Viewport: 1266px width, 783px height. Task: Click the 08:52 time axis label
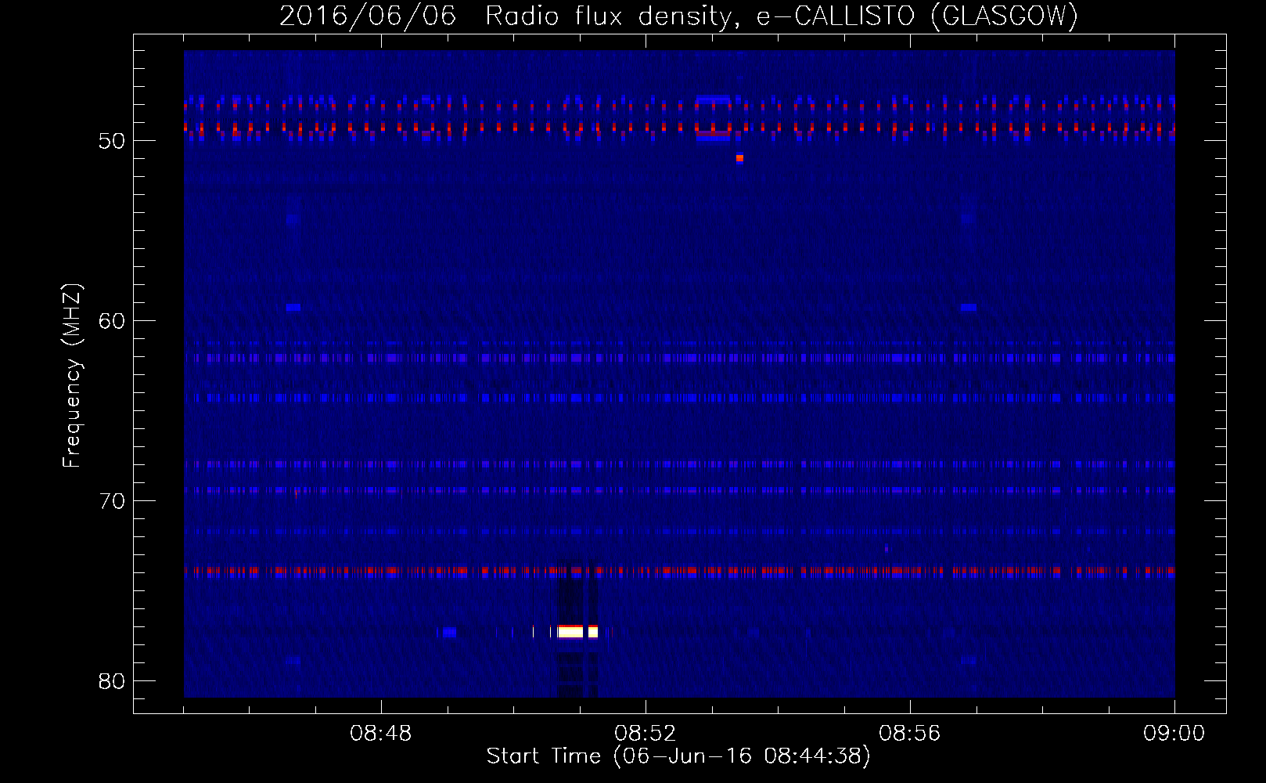coord(646,734)
